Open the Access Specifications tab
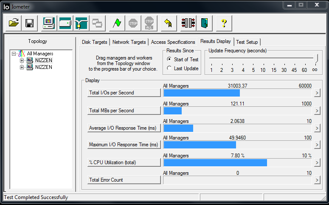 pos(173,42)
